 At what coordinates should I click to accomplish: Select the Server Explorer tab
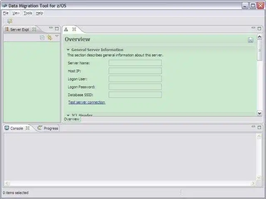[x=20, y=29]
